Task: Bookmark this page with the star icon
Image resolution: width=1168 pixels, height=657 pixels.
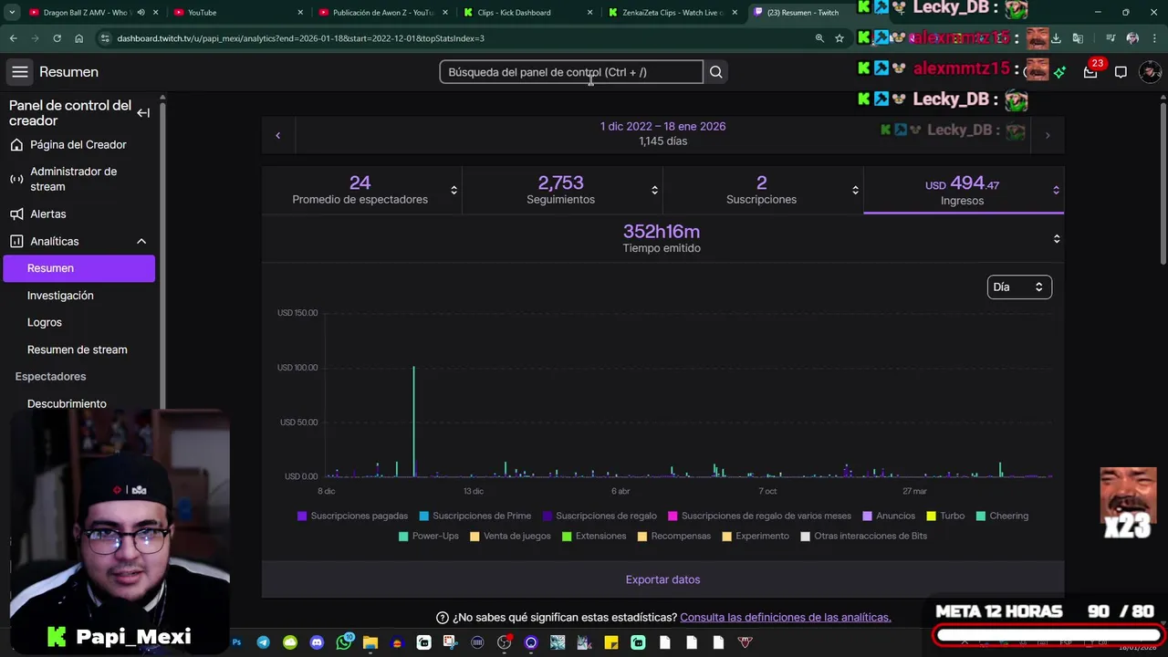Action: click(839, 38)
